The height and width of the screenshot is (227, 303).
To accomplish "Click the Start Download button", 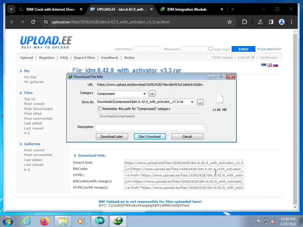I will [x=149, y=137].
